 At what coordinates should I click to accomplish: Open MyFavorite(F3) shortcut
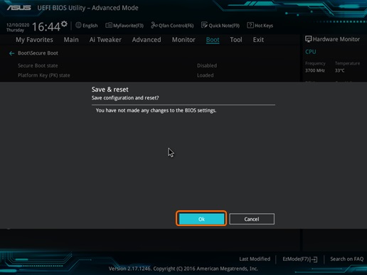pos(124,26)
